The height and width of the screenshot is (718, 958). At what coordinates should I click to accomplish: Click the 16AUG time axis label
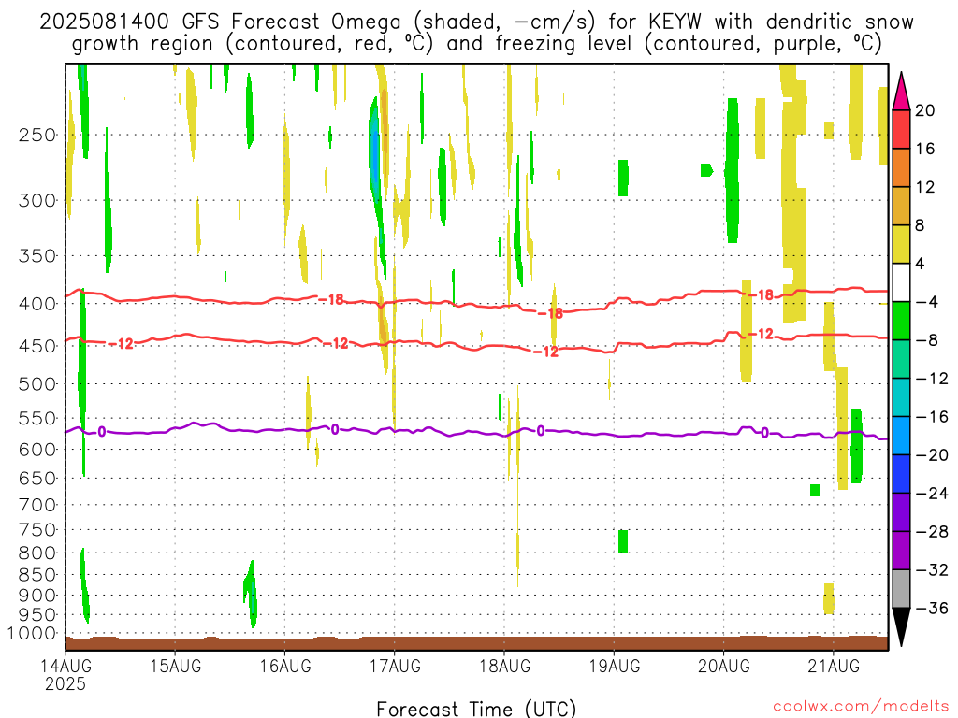[x=285, y=666]
